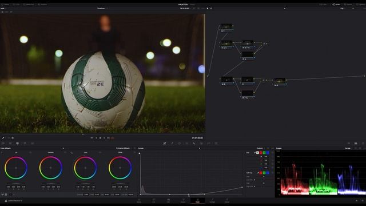
Task: Click the Lum Mix value field
Action: [130, 195]
